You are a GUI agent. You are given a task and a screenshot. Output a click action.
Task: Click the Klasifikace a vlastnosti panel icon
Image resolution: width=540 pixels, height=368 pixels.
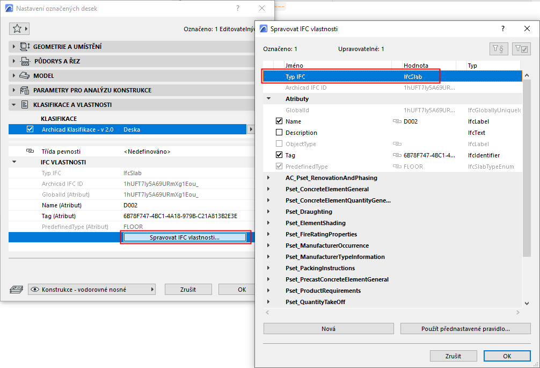pos(25,105)
